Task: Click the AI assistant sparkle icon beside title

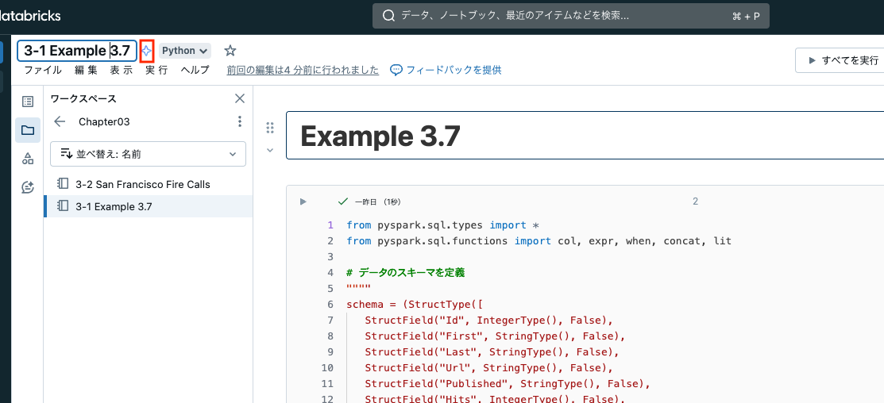Action: click(147, 51)
